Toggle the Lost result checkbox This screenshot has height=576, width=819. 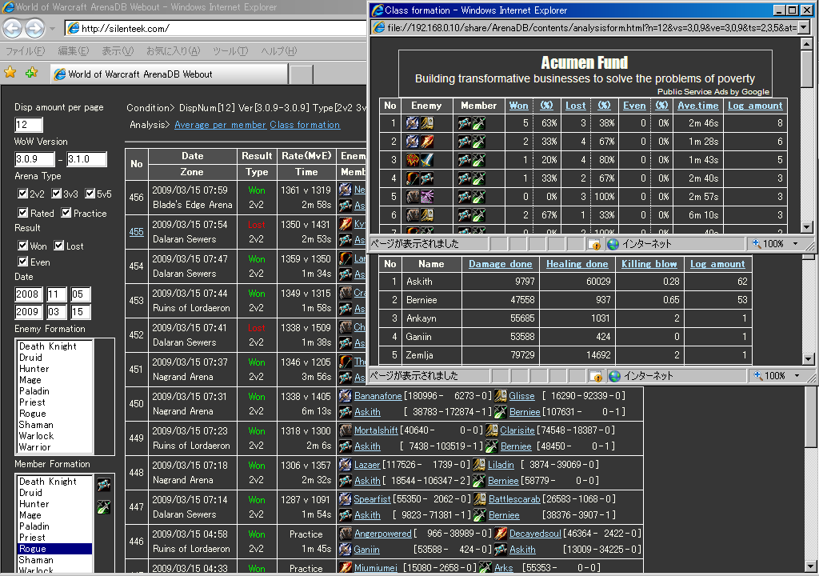click(59, 245)
